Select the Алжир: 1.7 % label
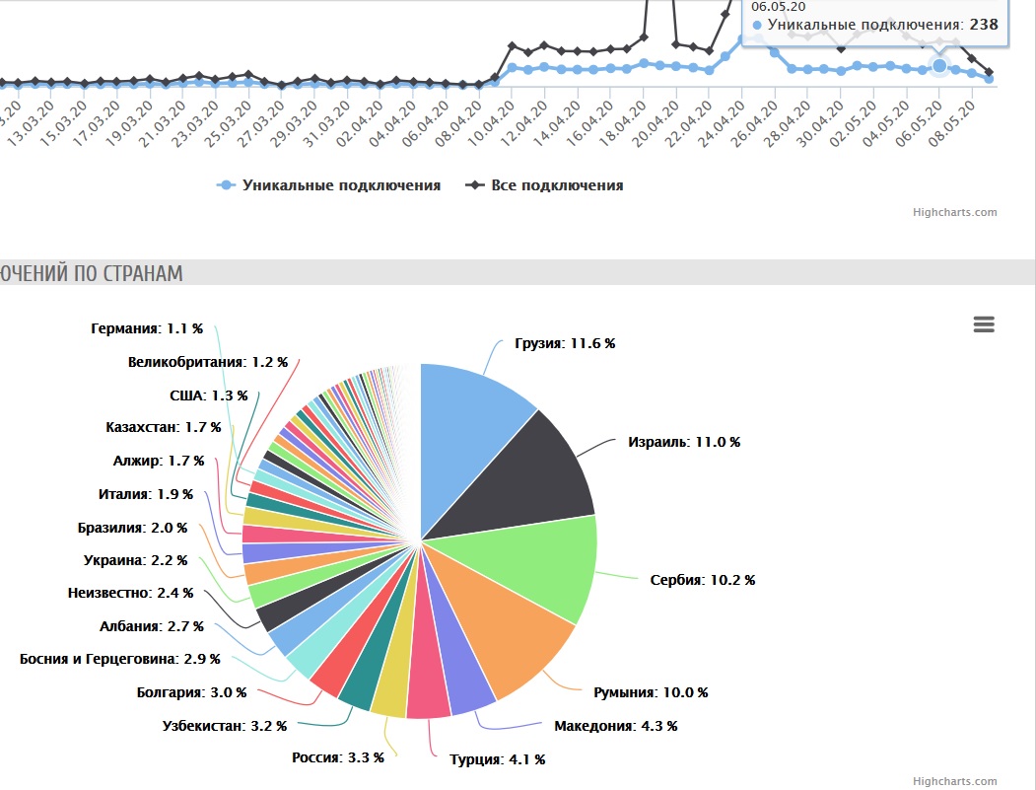Image resolution: width=1036 pixels, height=790 pixels. pos(159,461)
